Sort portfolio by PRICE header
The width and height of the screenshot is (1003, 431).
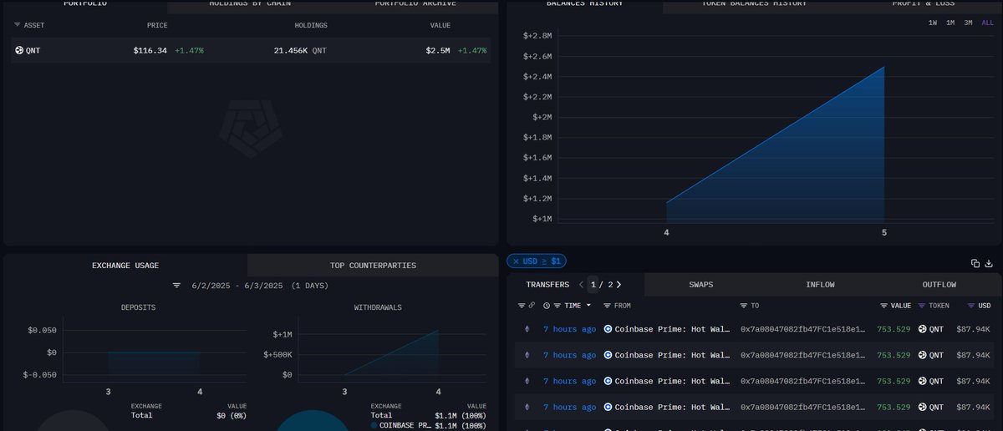(157, 25)
